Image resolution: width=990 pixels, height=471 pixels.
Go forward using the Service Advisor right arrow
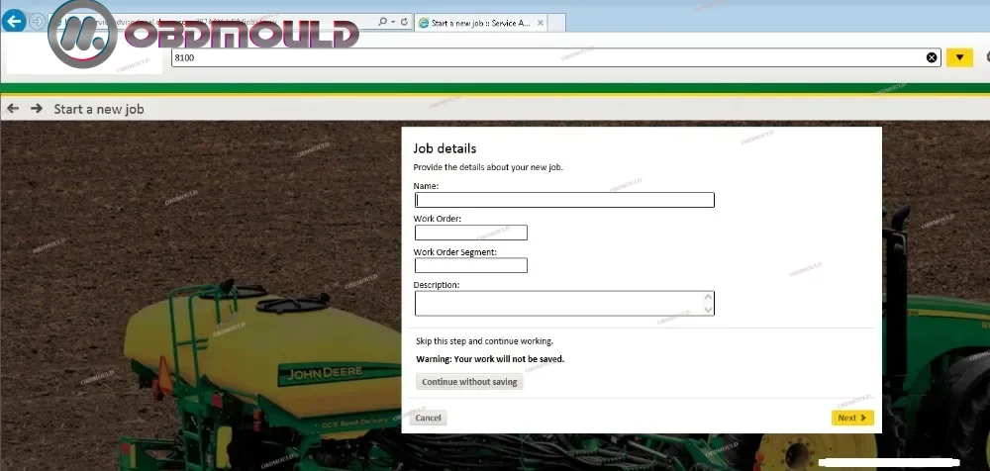click(x=37, y=109)
